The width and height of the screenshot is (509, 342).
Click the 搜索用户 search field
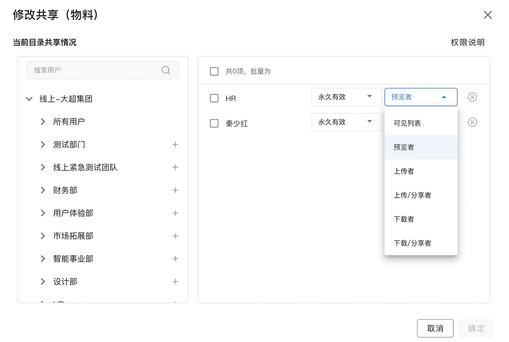[x=93, y=70]
